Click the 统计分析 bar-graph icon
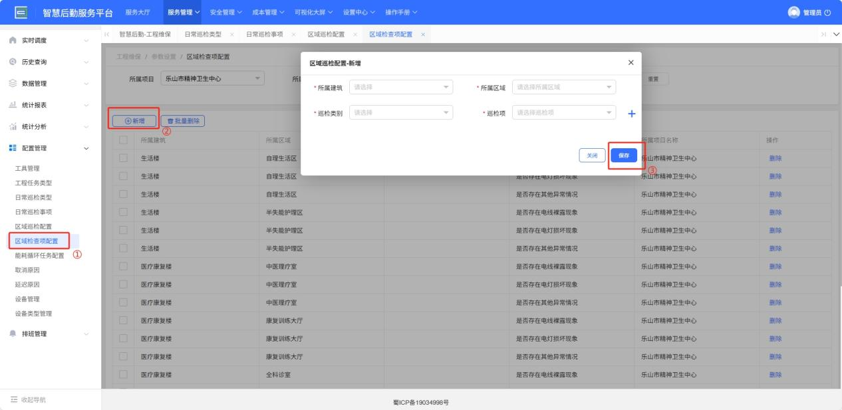 13,127
